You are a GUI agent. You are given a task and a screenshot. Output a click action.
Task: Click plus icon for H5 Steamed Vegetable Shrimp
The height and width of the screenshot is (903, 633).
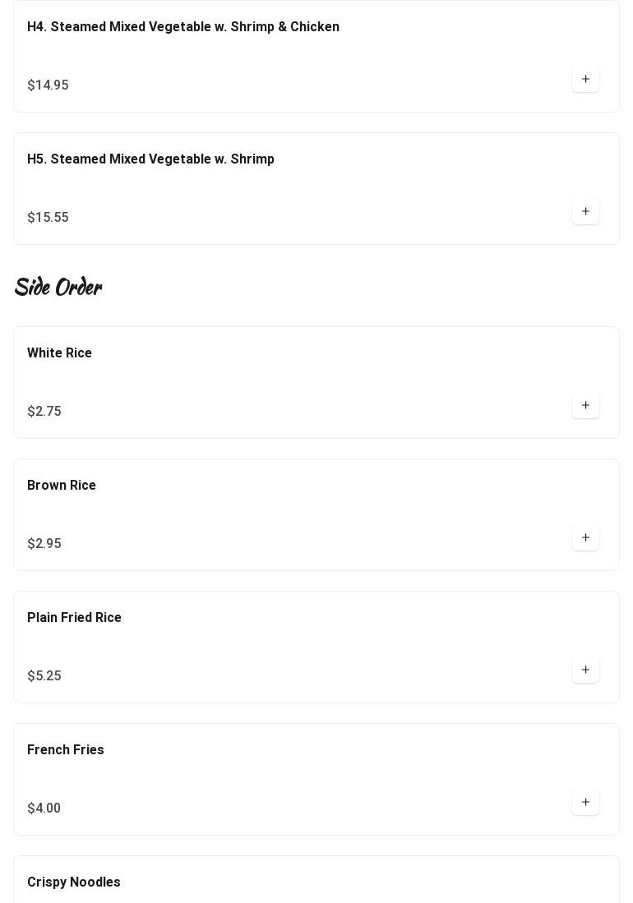(x=585, y=212)
